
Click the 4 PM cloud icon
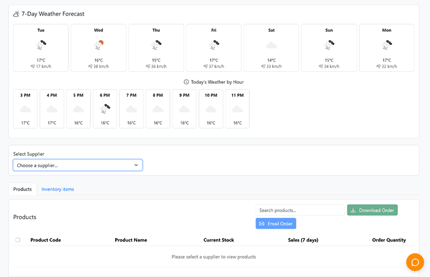coord(52,110)
